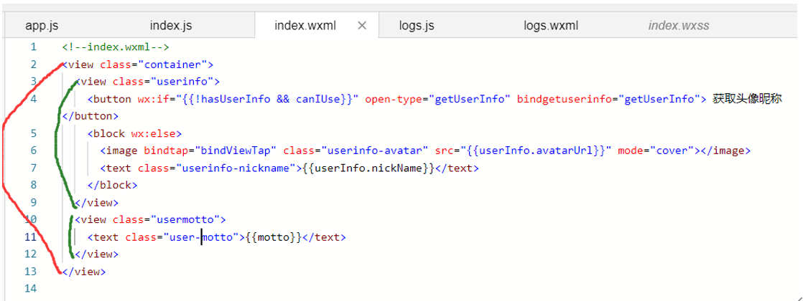This screenshot has height=301, width=803.
Task: Place cursor in "container" class value
Action: 172,65
